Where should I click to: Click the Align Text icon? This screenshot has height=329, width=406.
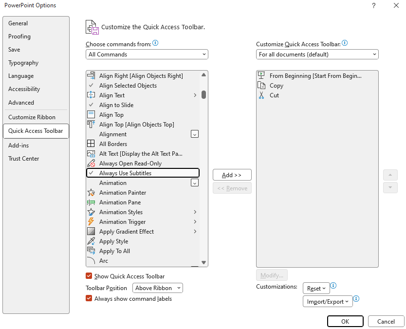click(91, 95)
